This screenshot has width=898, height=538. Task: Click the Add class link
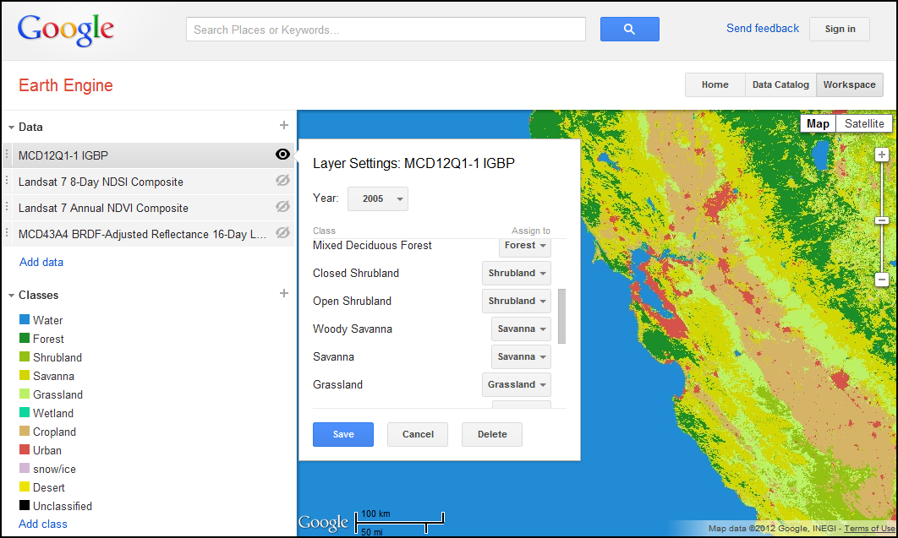43,524
